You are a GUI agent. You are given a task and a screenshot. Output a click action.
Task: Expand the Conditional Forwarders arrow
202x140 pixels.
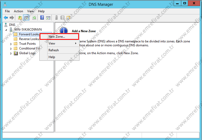pos(11,49)
